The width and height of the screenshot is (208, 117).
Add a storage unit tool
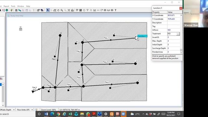point(95,10)
